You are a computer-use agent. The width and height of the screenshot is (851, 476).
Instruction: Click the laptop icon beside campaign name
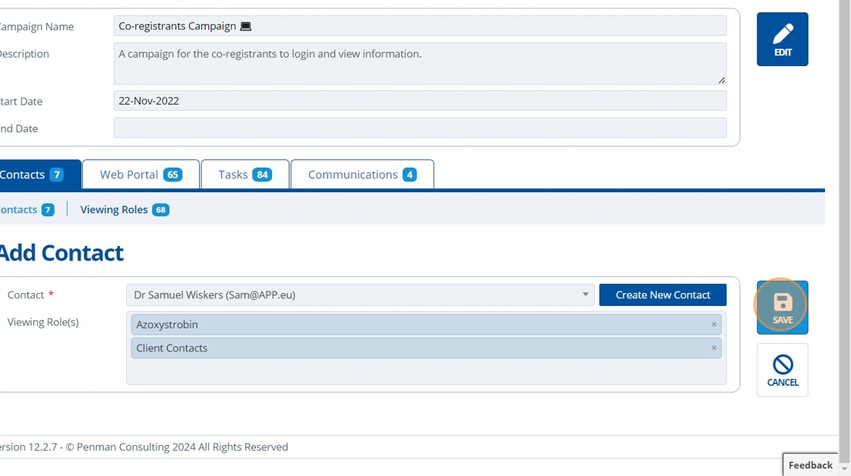pos(245,26)
